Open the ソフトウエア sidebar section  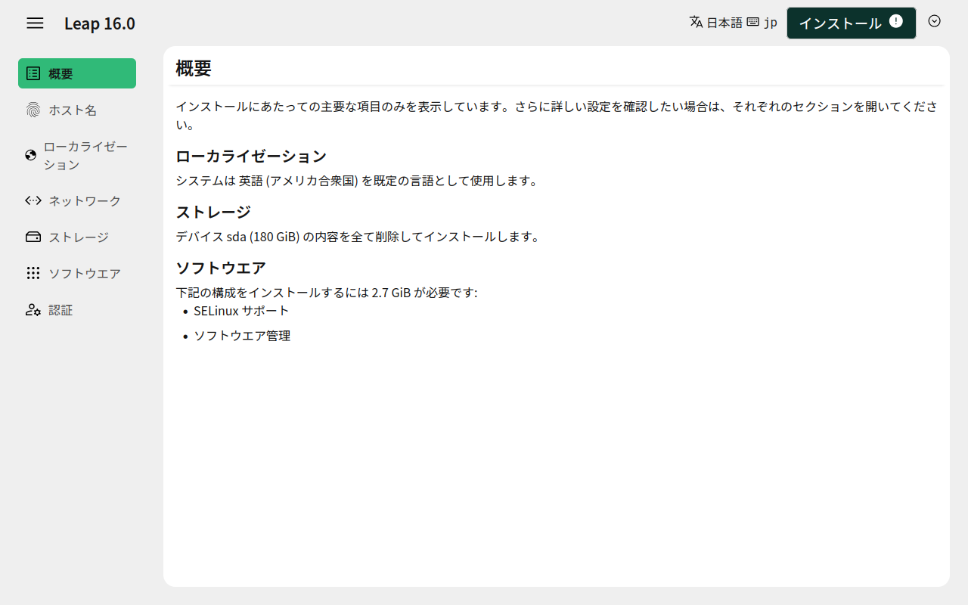tap(77, 273)
